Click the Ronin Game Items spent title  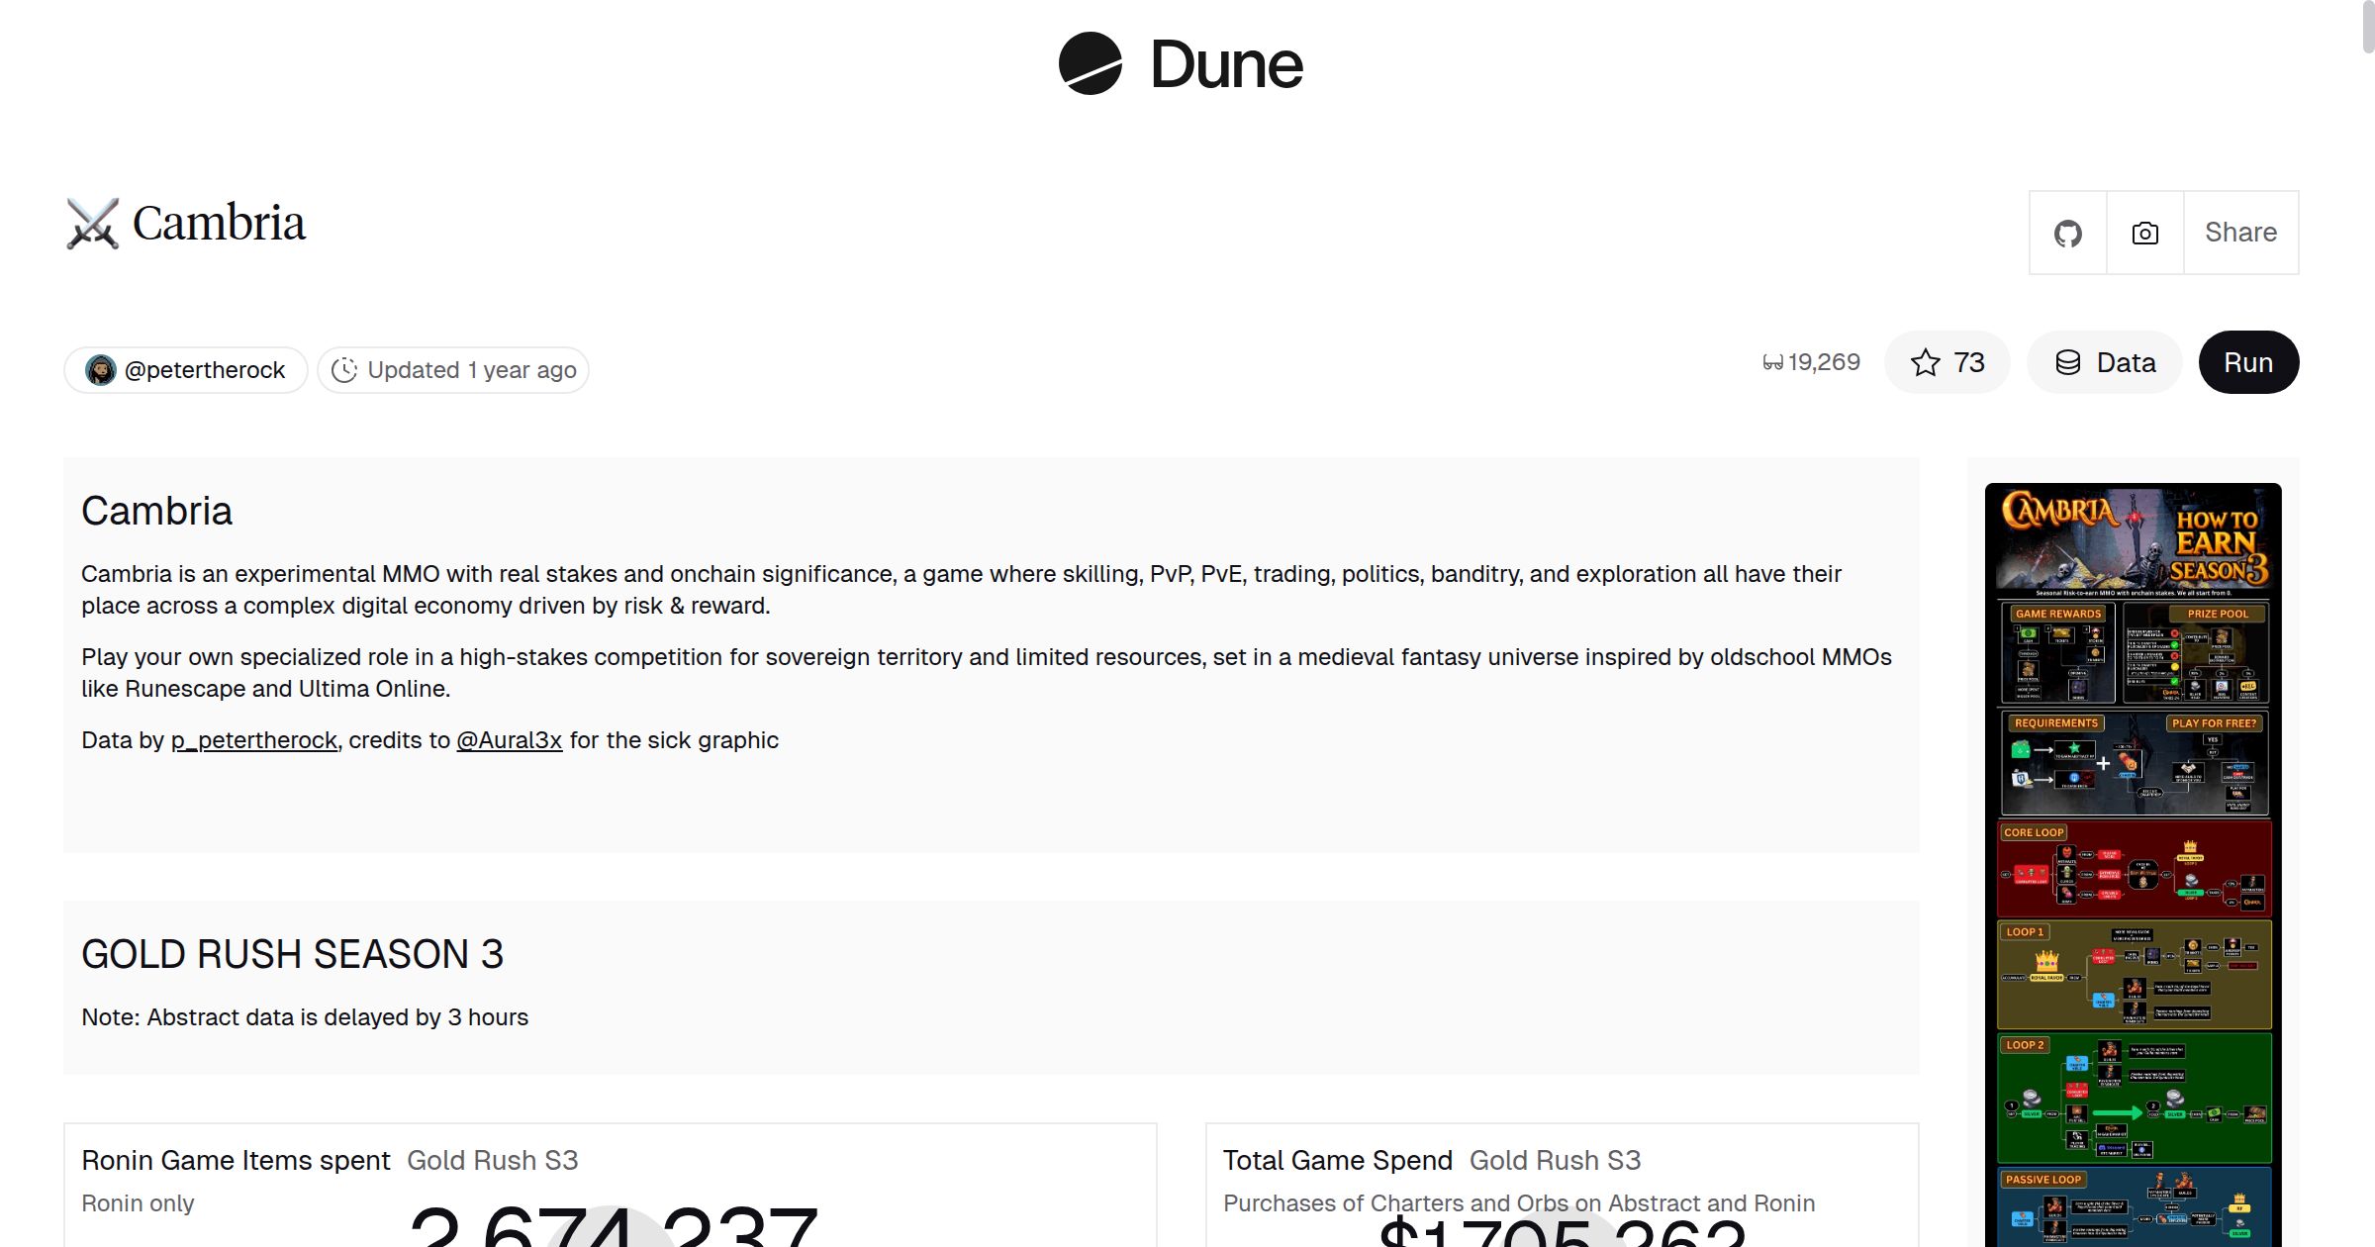236,1160
